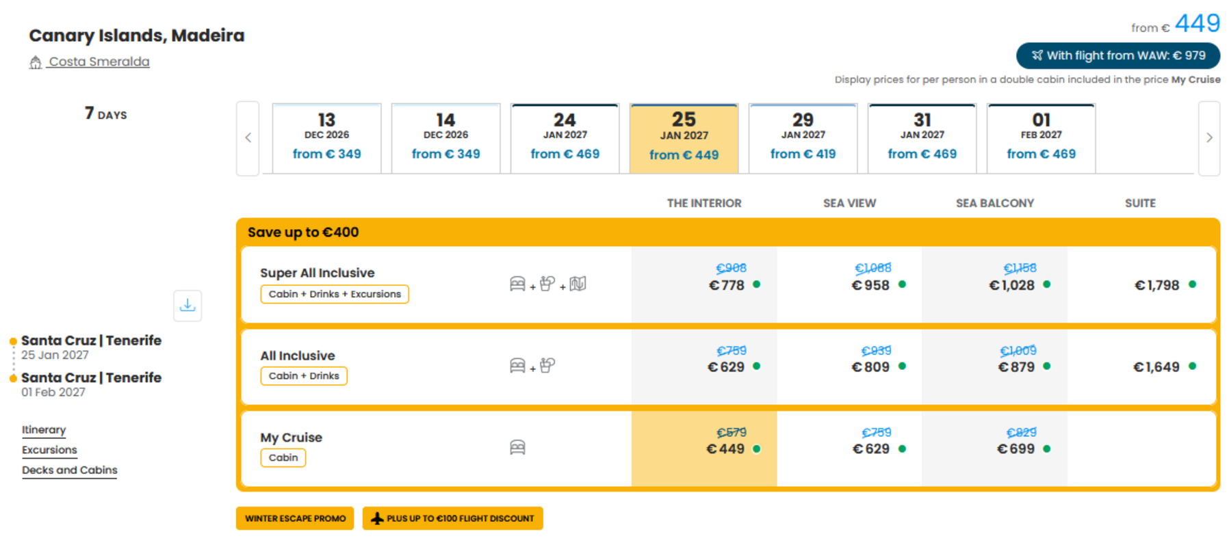Select All Inclusive suite price €1,649
The height and width of the screenshot is (547, 1229).
(x=1156, y=367)
